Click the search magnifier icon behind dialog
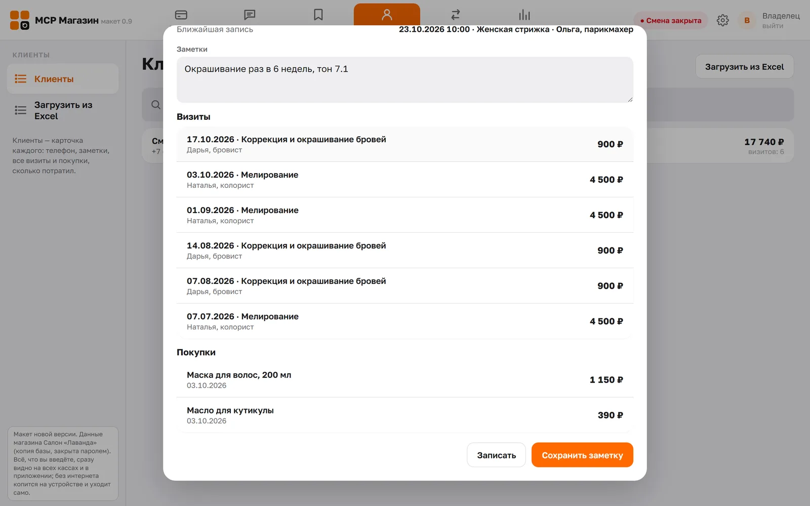 (x=156, y=105)
